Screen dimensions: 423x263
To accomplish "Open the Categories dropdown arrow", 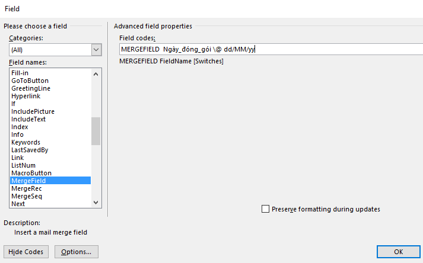I will pyautogui.click(x=96, y=50).
